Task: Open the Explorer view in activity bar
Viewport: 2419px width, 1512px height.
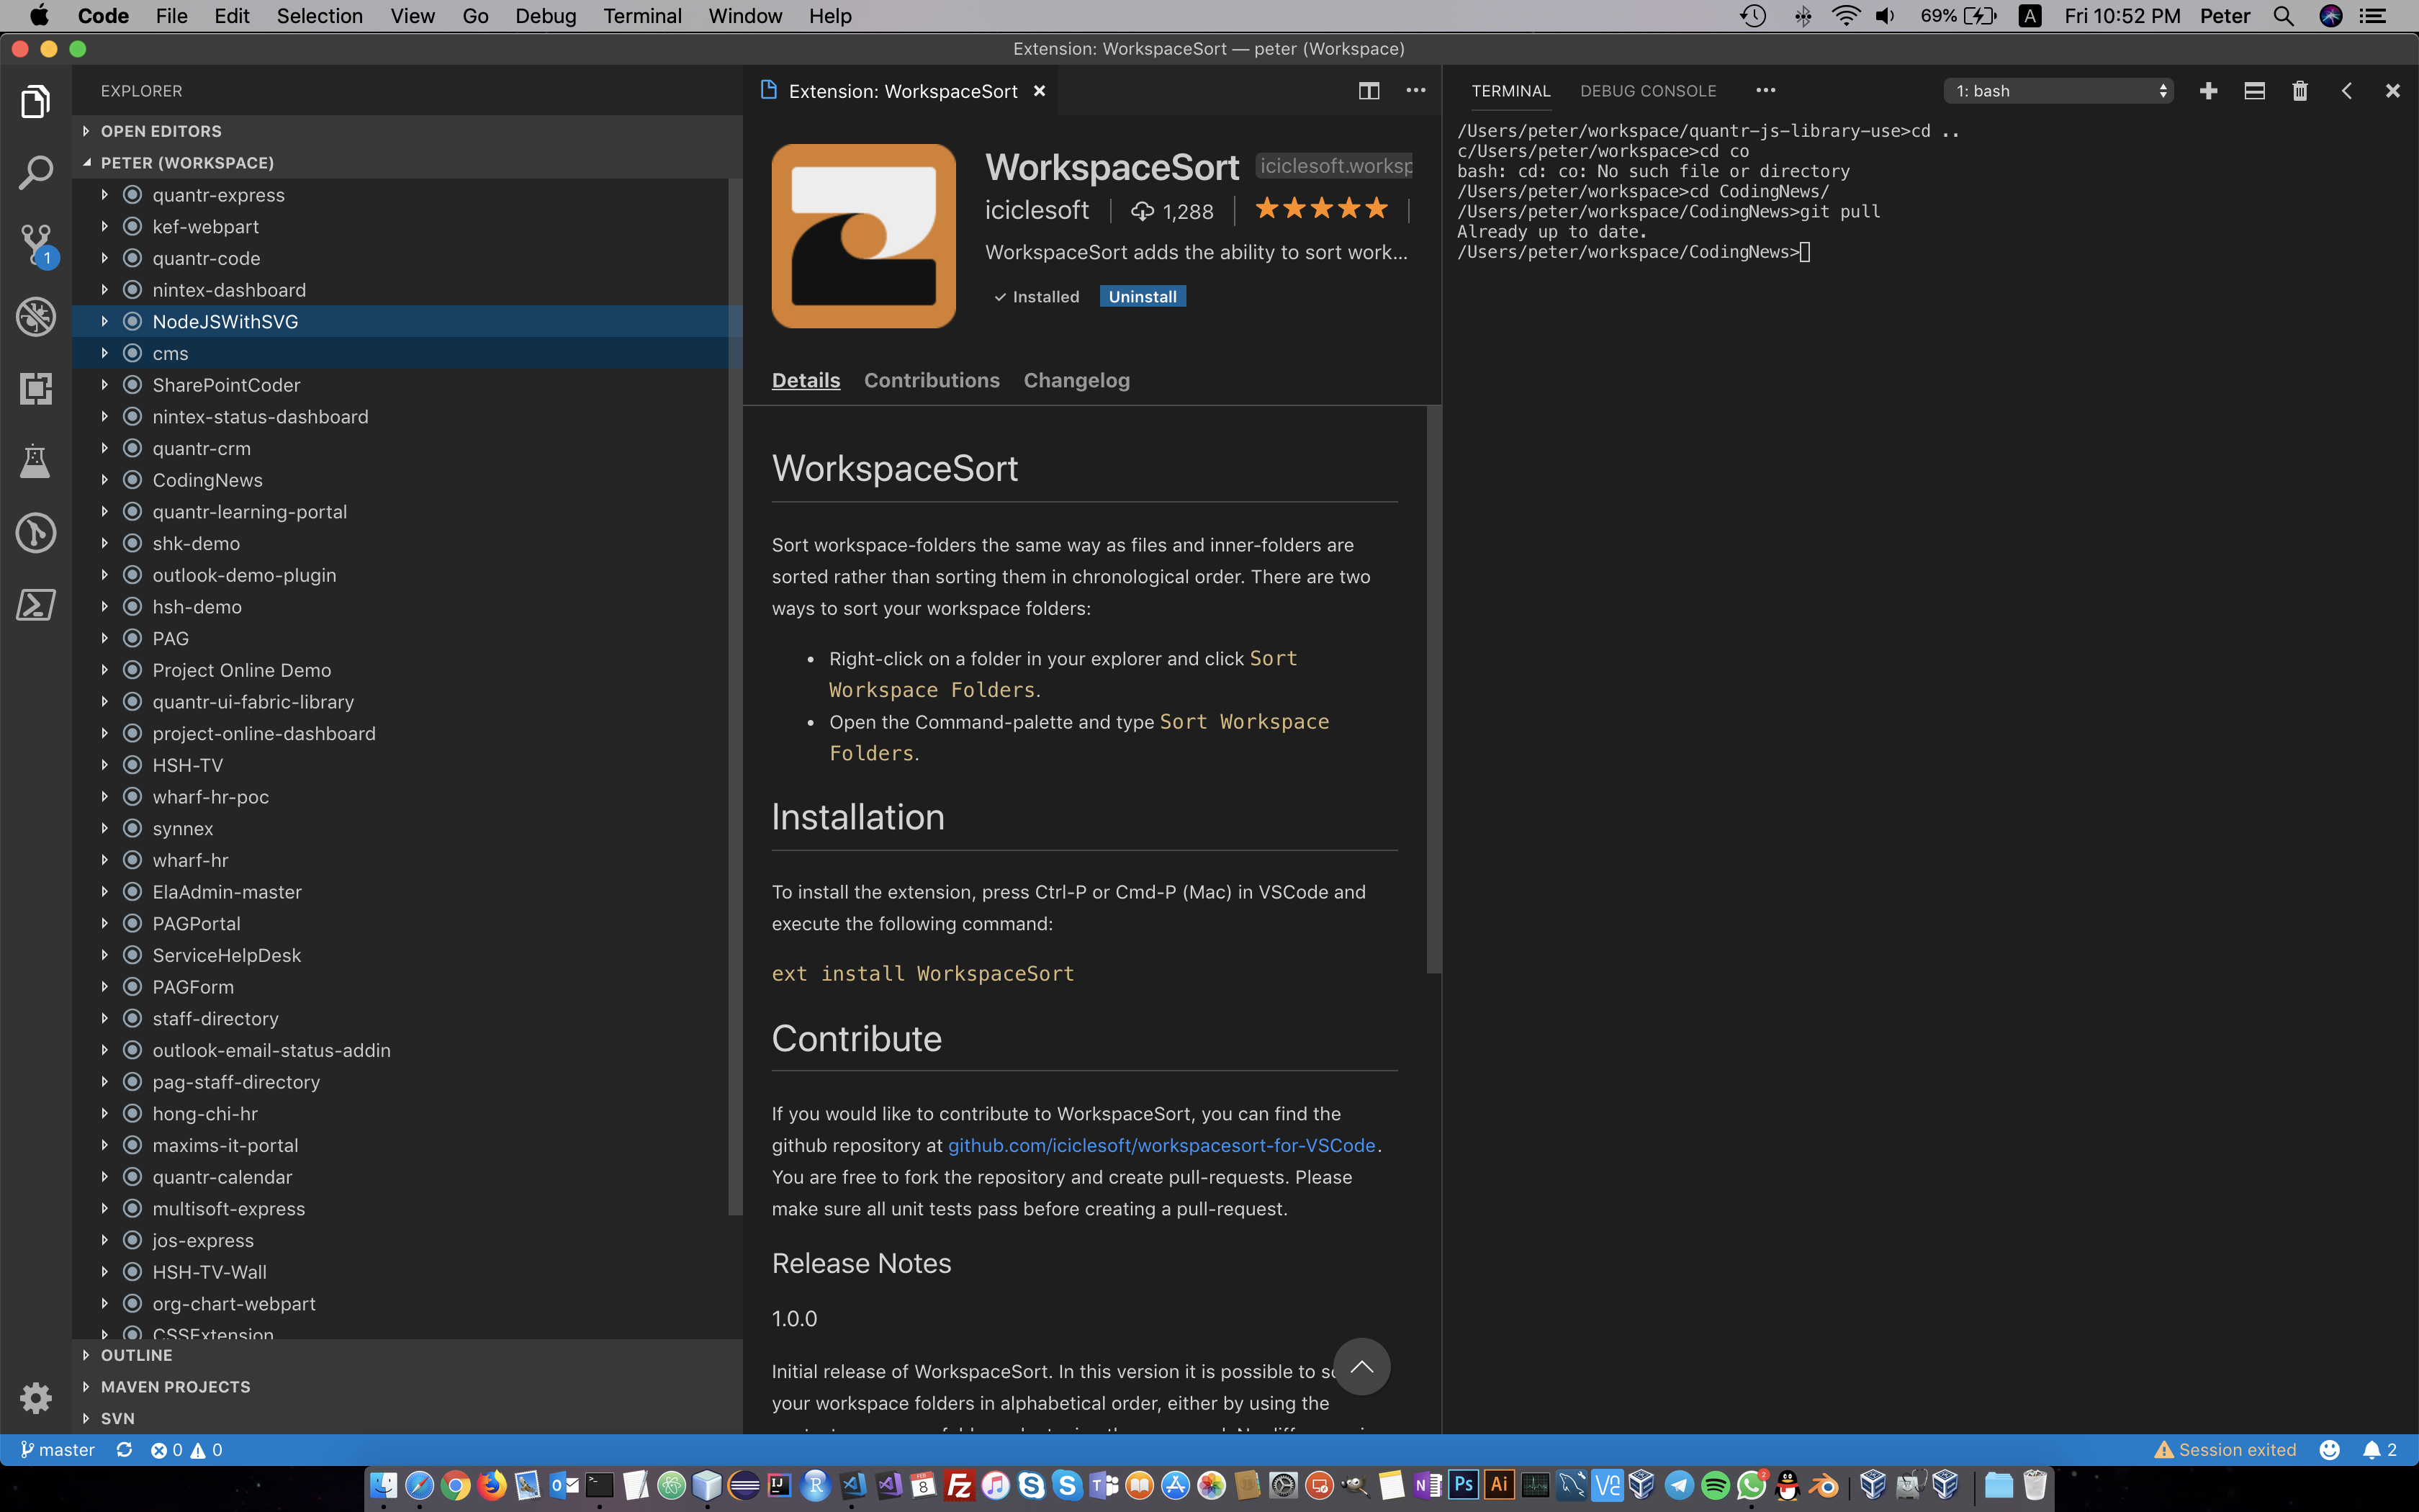Action: [36, 101]
